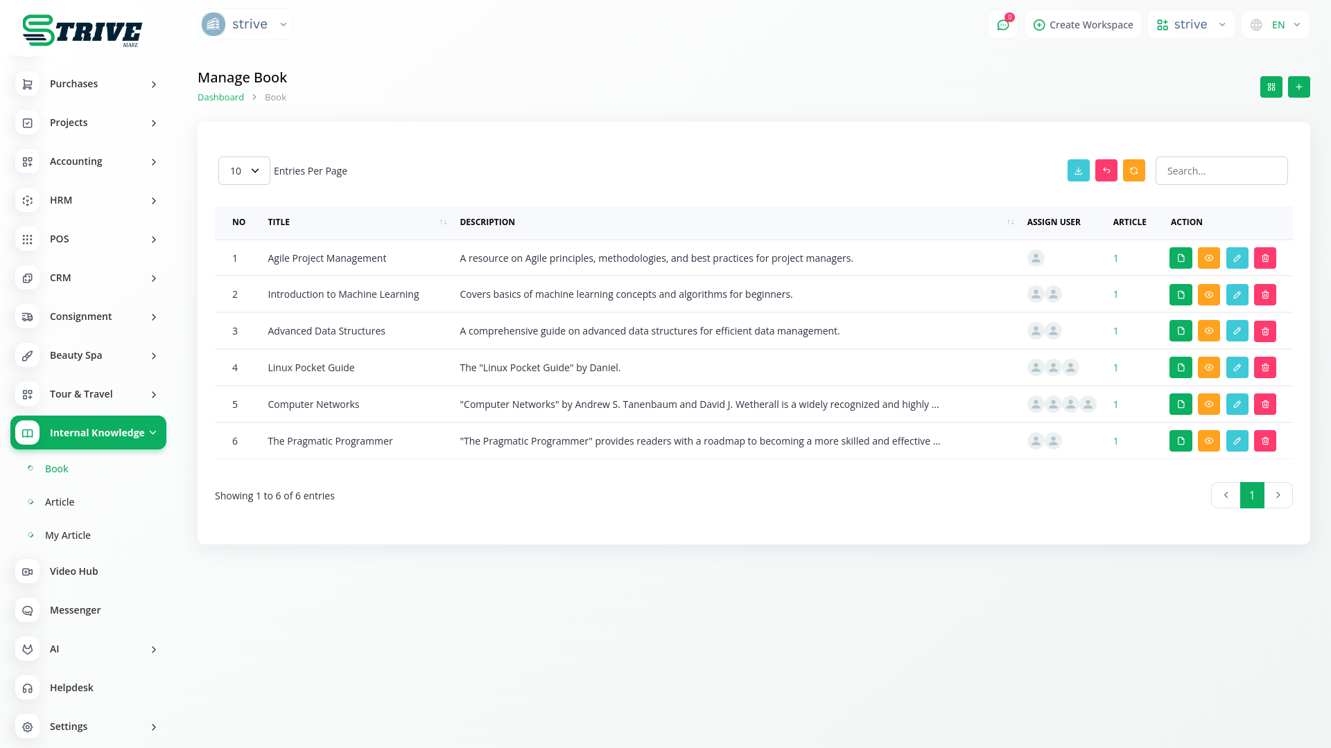This screenshot has height=748, width=1331.
Task: Open articles icon for Agile Project Management
Action: click(1181, 258)
